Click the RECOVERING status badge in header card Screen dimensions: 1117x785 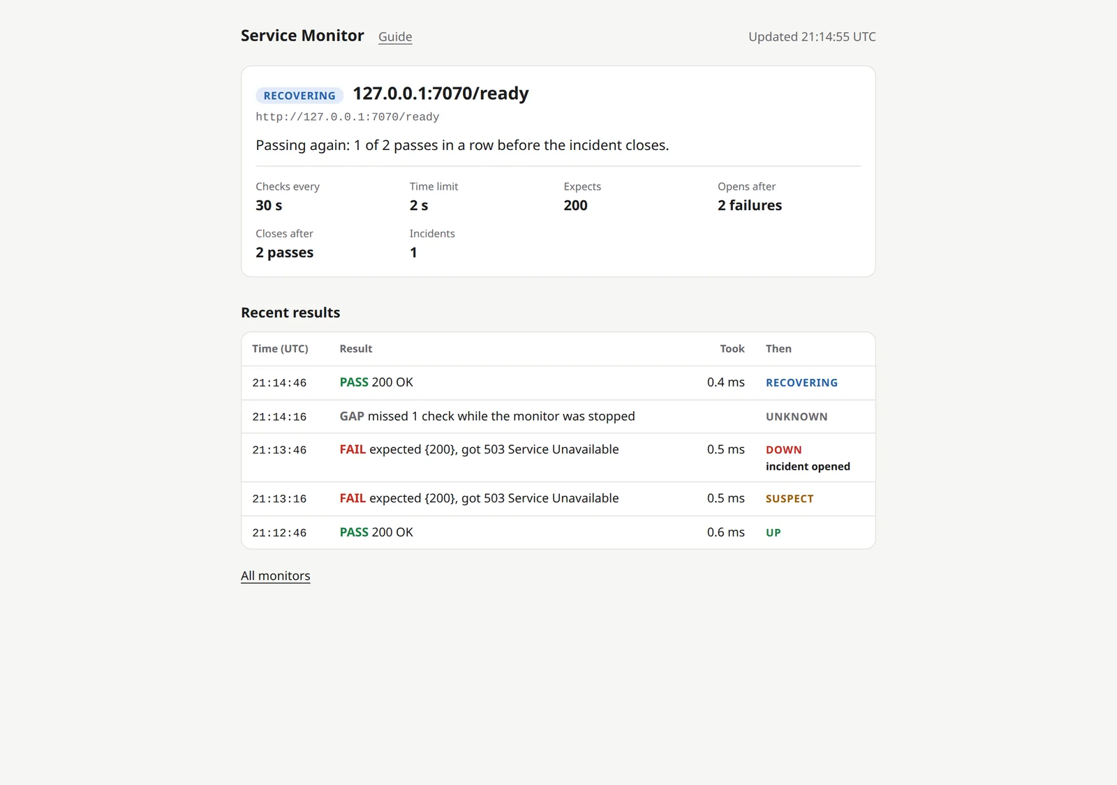299,96
